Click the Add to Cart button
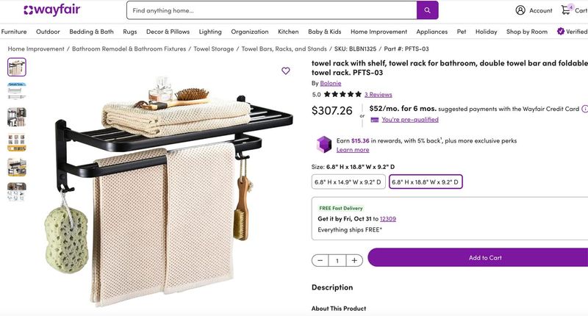Image resolution: width=588 pixels, height=316 pixels. coord(484,258)
